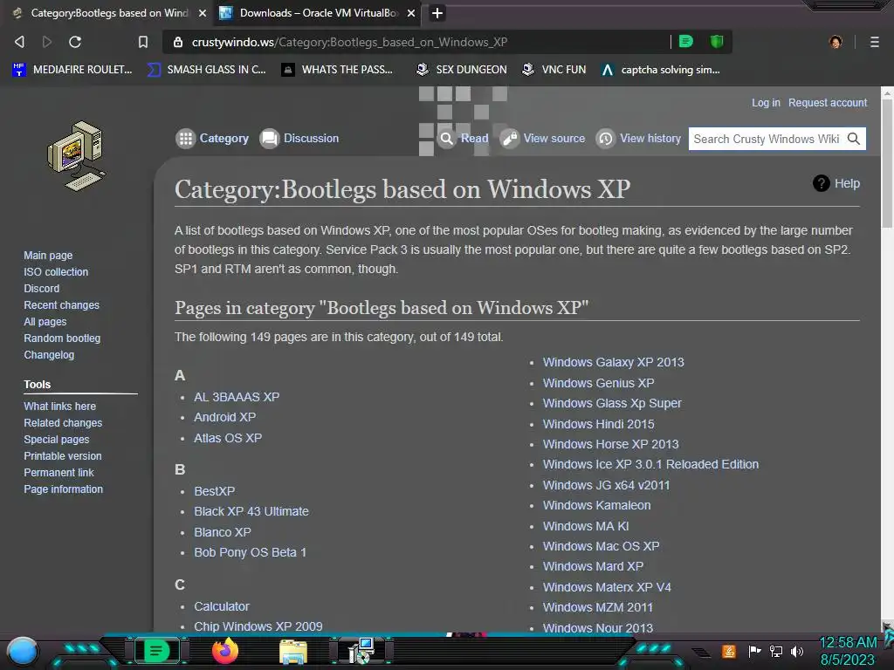Open the SMASH GLASS IN C... bookmark
The height and width of the screenshot is (670, 894).
[206, 70]
